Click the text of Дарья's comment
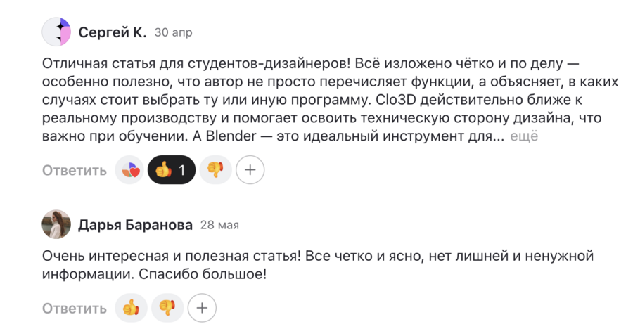This screenshot has height=336, width=633. (x=281, y=263)
